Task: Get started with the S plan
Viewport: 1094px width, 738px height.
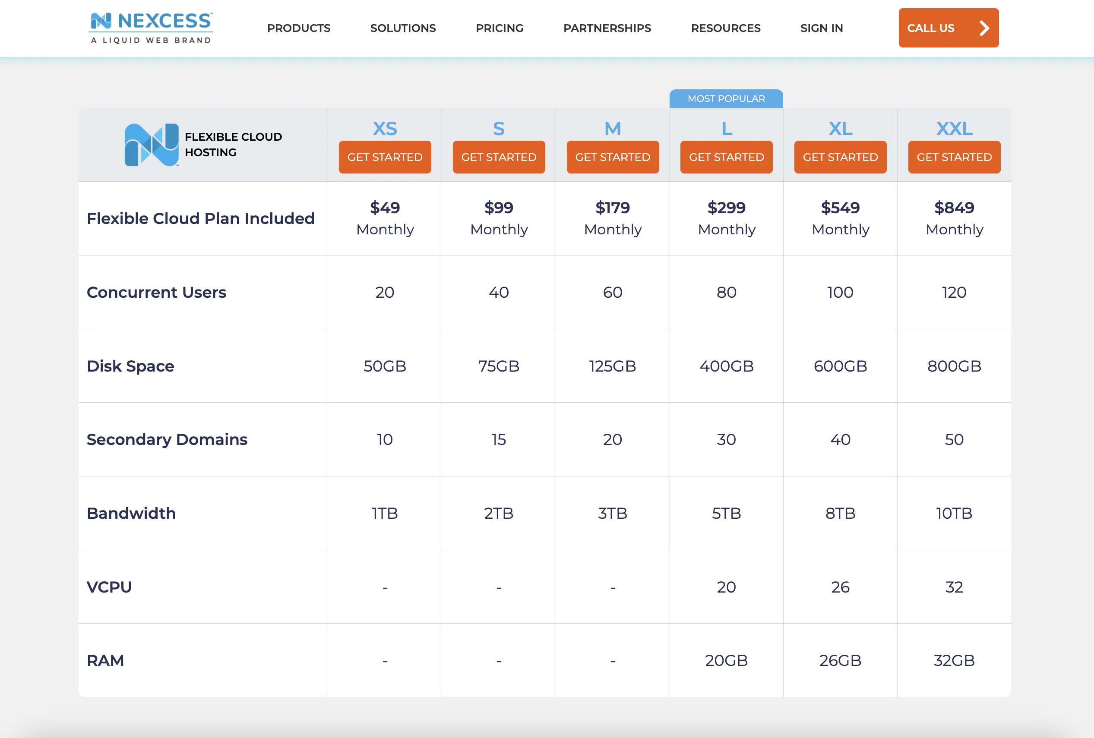Action: point(499,157)
